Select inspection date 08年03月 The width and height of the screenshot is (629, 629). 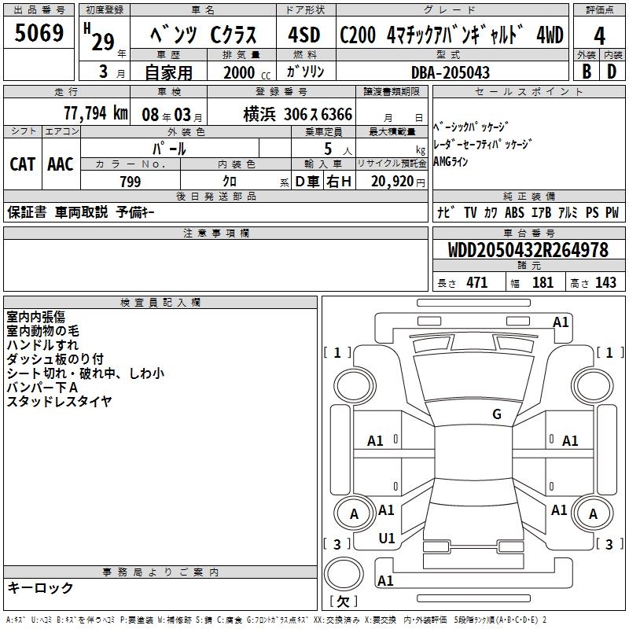[x=172, y=115]
